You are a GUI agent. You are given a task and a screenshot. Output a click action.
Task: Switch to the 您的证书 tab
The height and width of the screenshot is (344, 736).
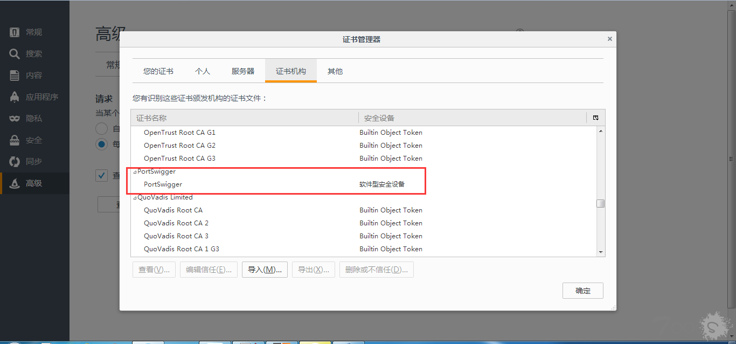158,71
